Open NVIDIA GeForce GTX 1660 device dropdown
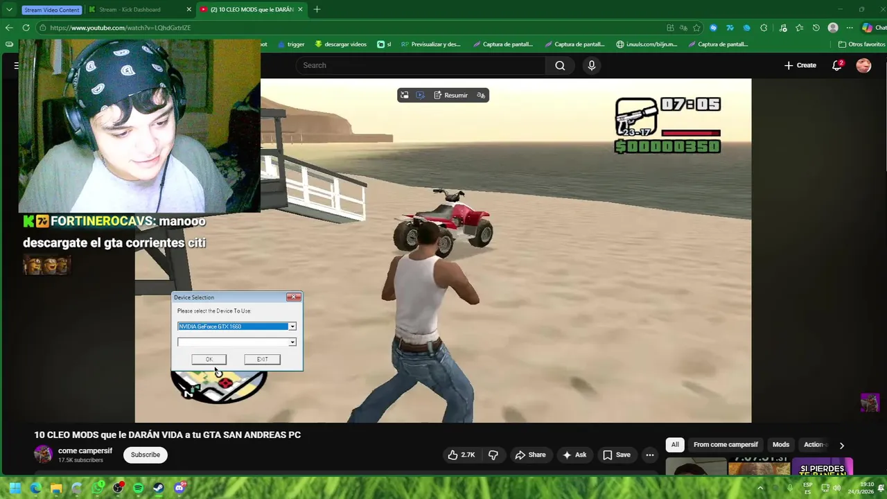The height and width of the screenshot is (499, 887). click(292, 326)
